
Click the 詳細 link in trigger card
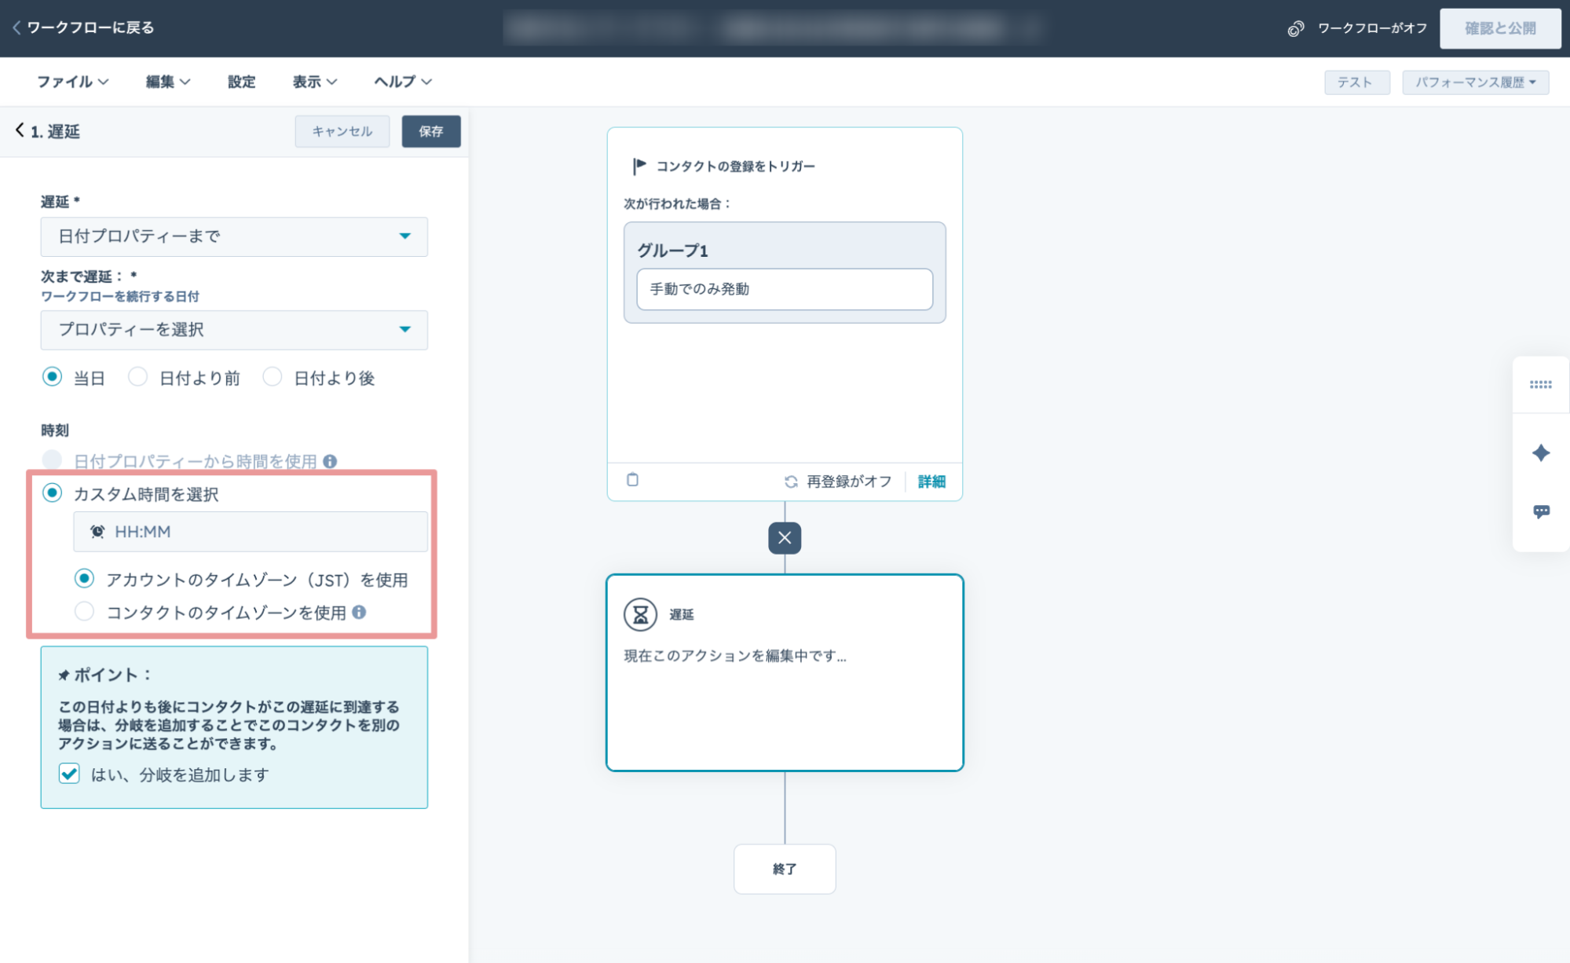[931, 481]
